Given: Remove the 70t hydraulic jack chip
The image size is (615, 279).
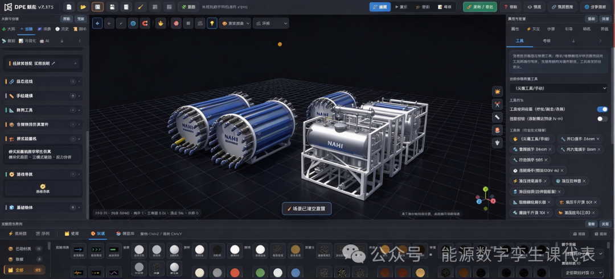Looking at the screenshot, I should [548, 213].
